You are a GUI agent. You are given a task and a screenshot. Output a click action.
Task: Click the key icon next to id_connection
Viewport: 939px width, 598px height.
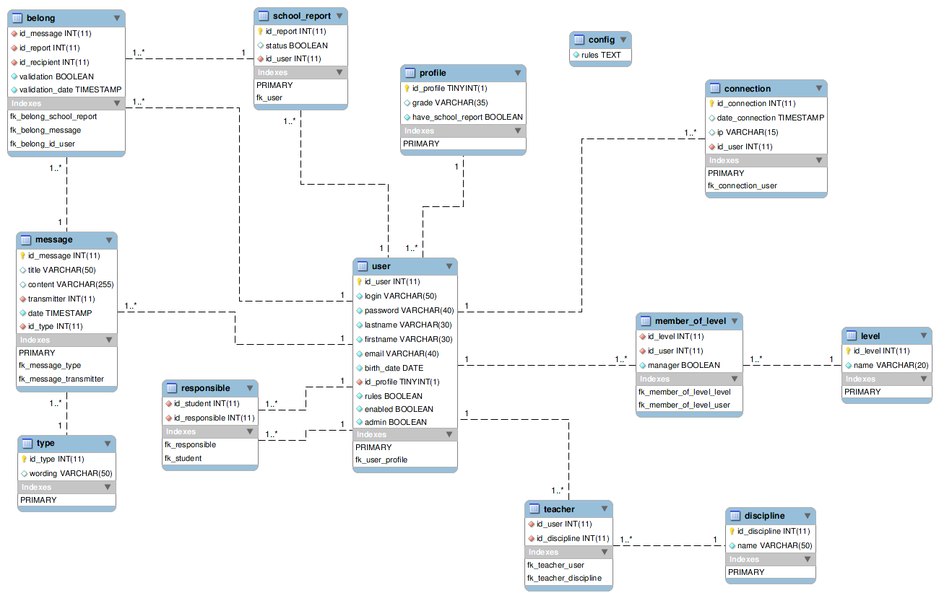(711, 103)
